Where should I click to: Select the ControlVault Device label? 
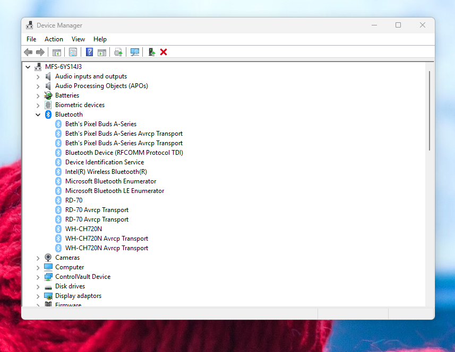point(83,277)
